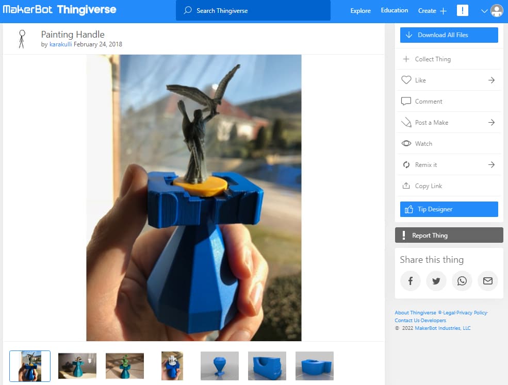Click the Like heart icon
Image resolution: width=508 pixels, height=385 pixels.
406,80
